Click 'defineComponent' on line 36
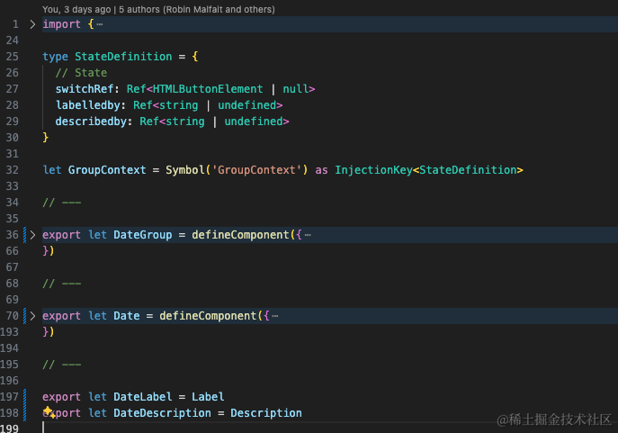This screenshot has width=618, height=433. (240, 235)
